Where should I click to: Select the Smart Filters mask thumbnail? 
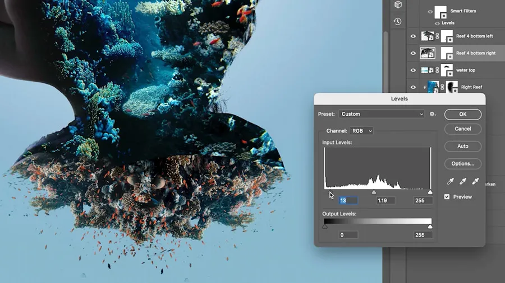[440, 12]
